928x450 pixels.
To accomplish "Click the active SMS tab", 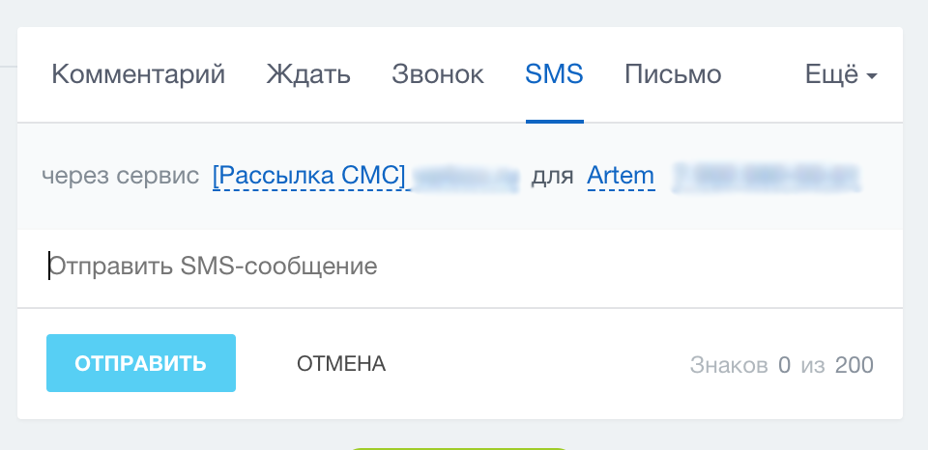I will 554,74.
